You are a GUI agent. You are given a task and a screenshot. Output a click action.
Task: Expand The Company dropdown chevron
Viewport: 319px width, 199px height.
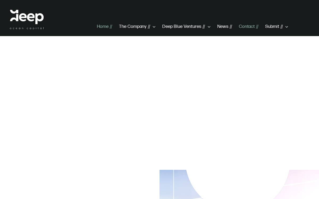[x=154, y=27]
